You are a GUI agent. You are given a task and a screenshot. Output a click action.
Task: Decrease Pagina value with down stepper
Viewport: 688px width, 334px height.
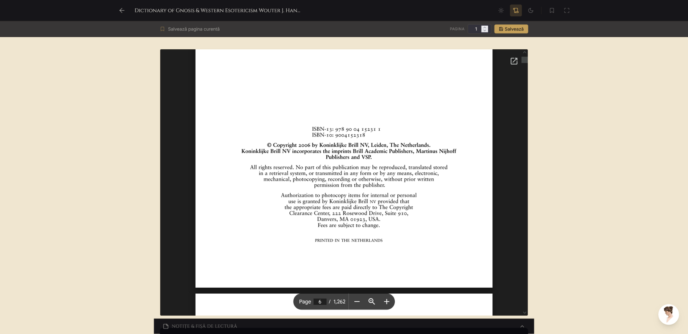[485, 30]
